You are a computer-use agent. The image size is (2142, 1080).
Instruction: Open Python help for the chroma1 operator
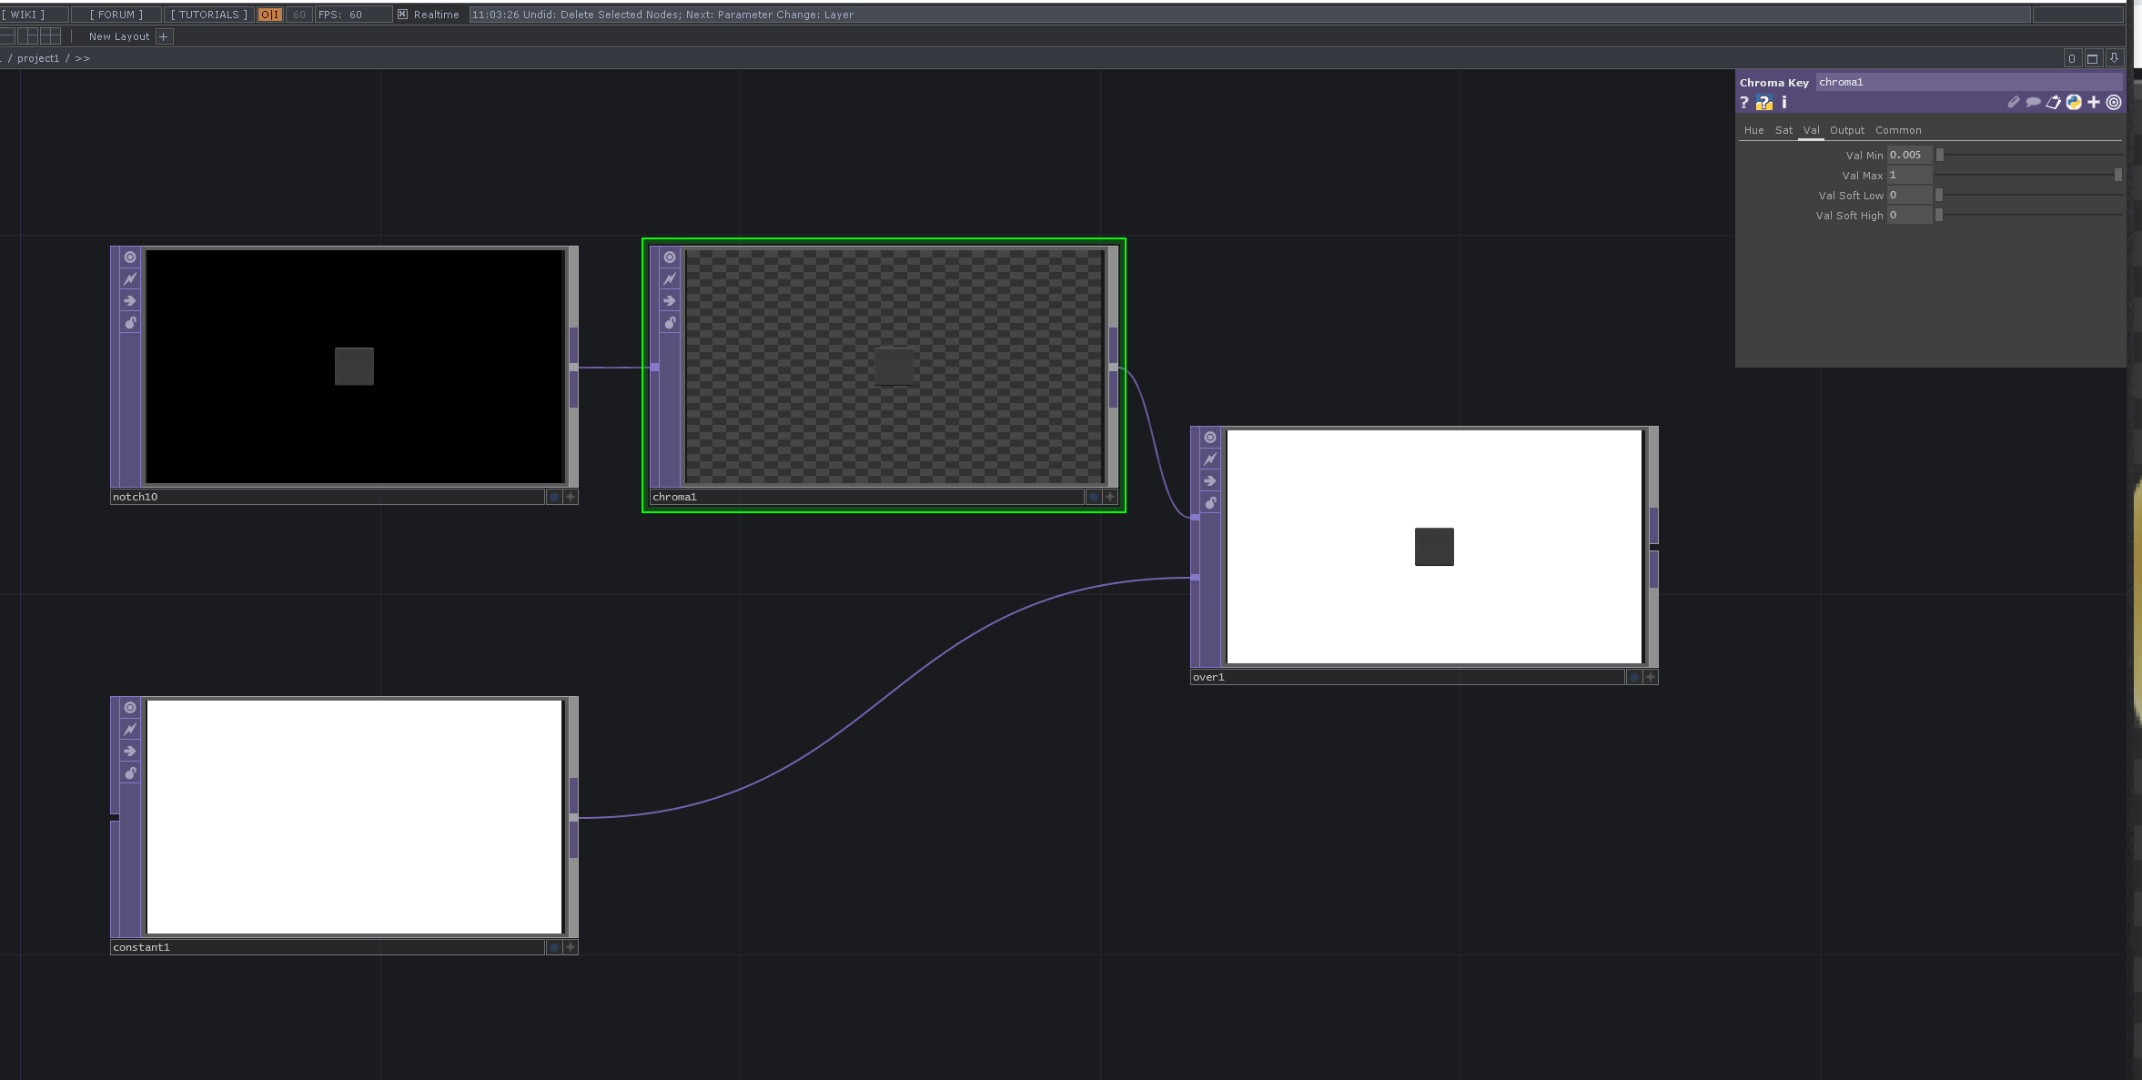pos(1764,103)
